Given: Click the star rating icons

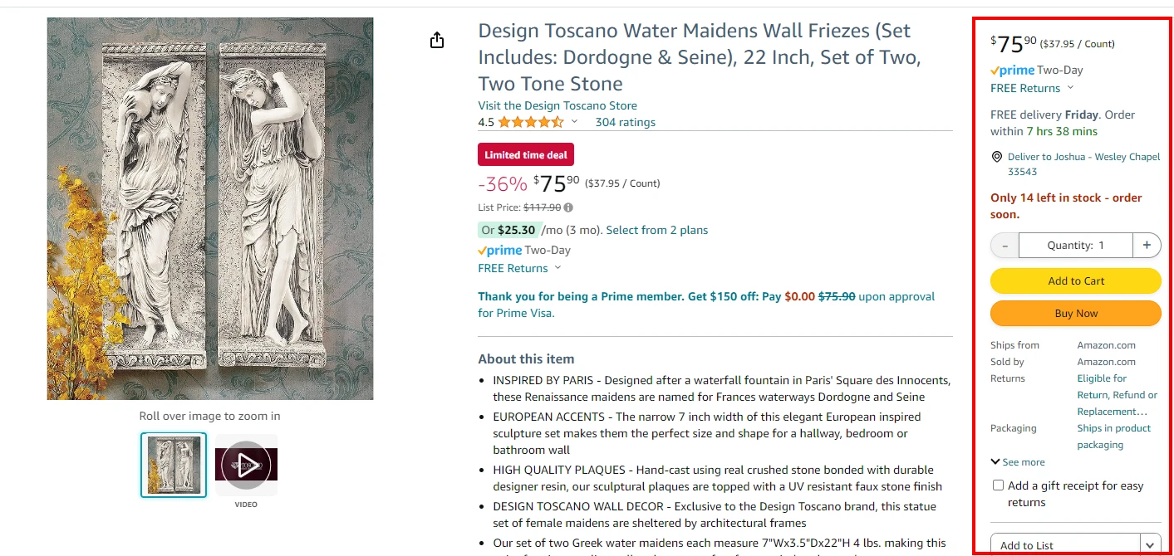Looking at the screenshot, I should [x=530, y=122].
